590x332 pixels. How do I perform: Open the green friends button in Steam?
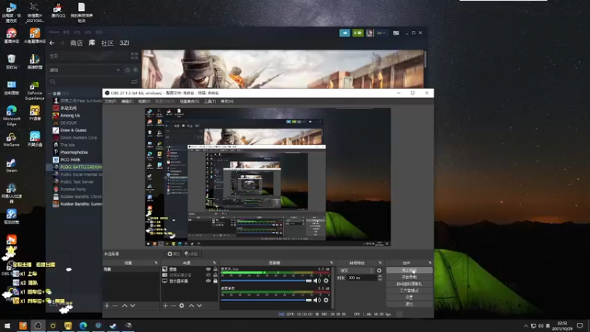coord(358,33)
